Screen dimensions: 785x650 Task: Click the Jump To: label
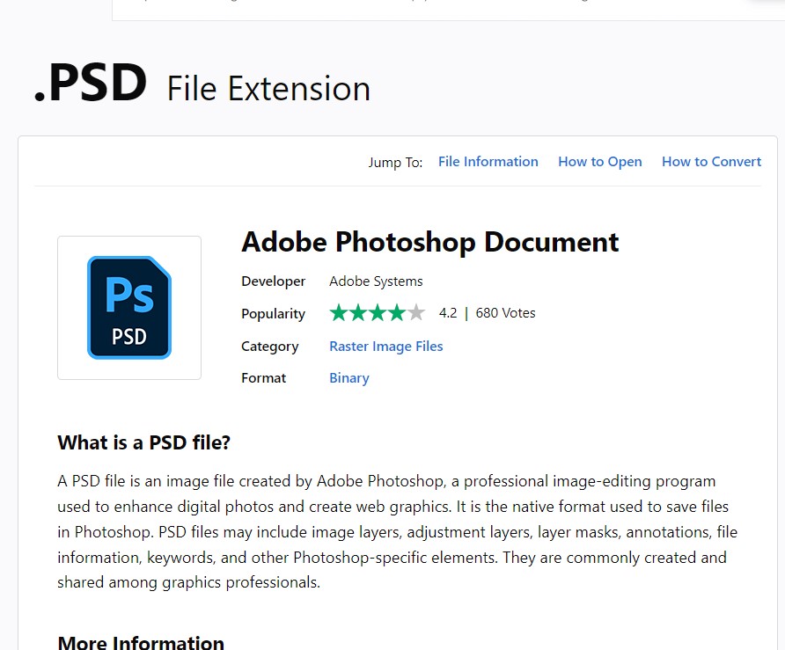(395, 162)
